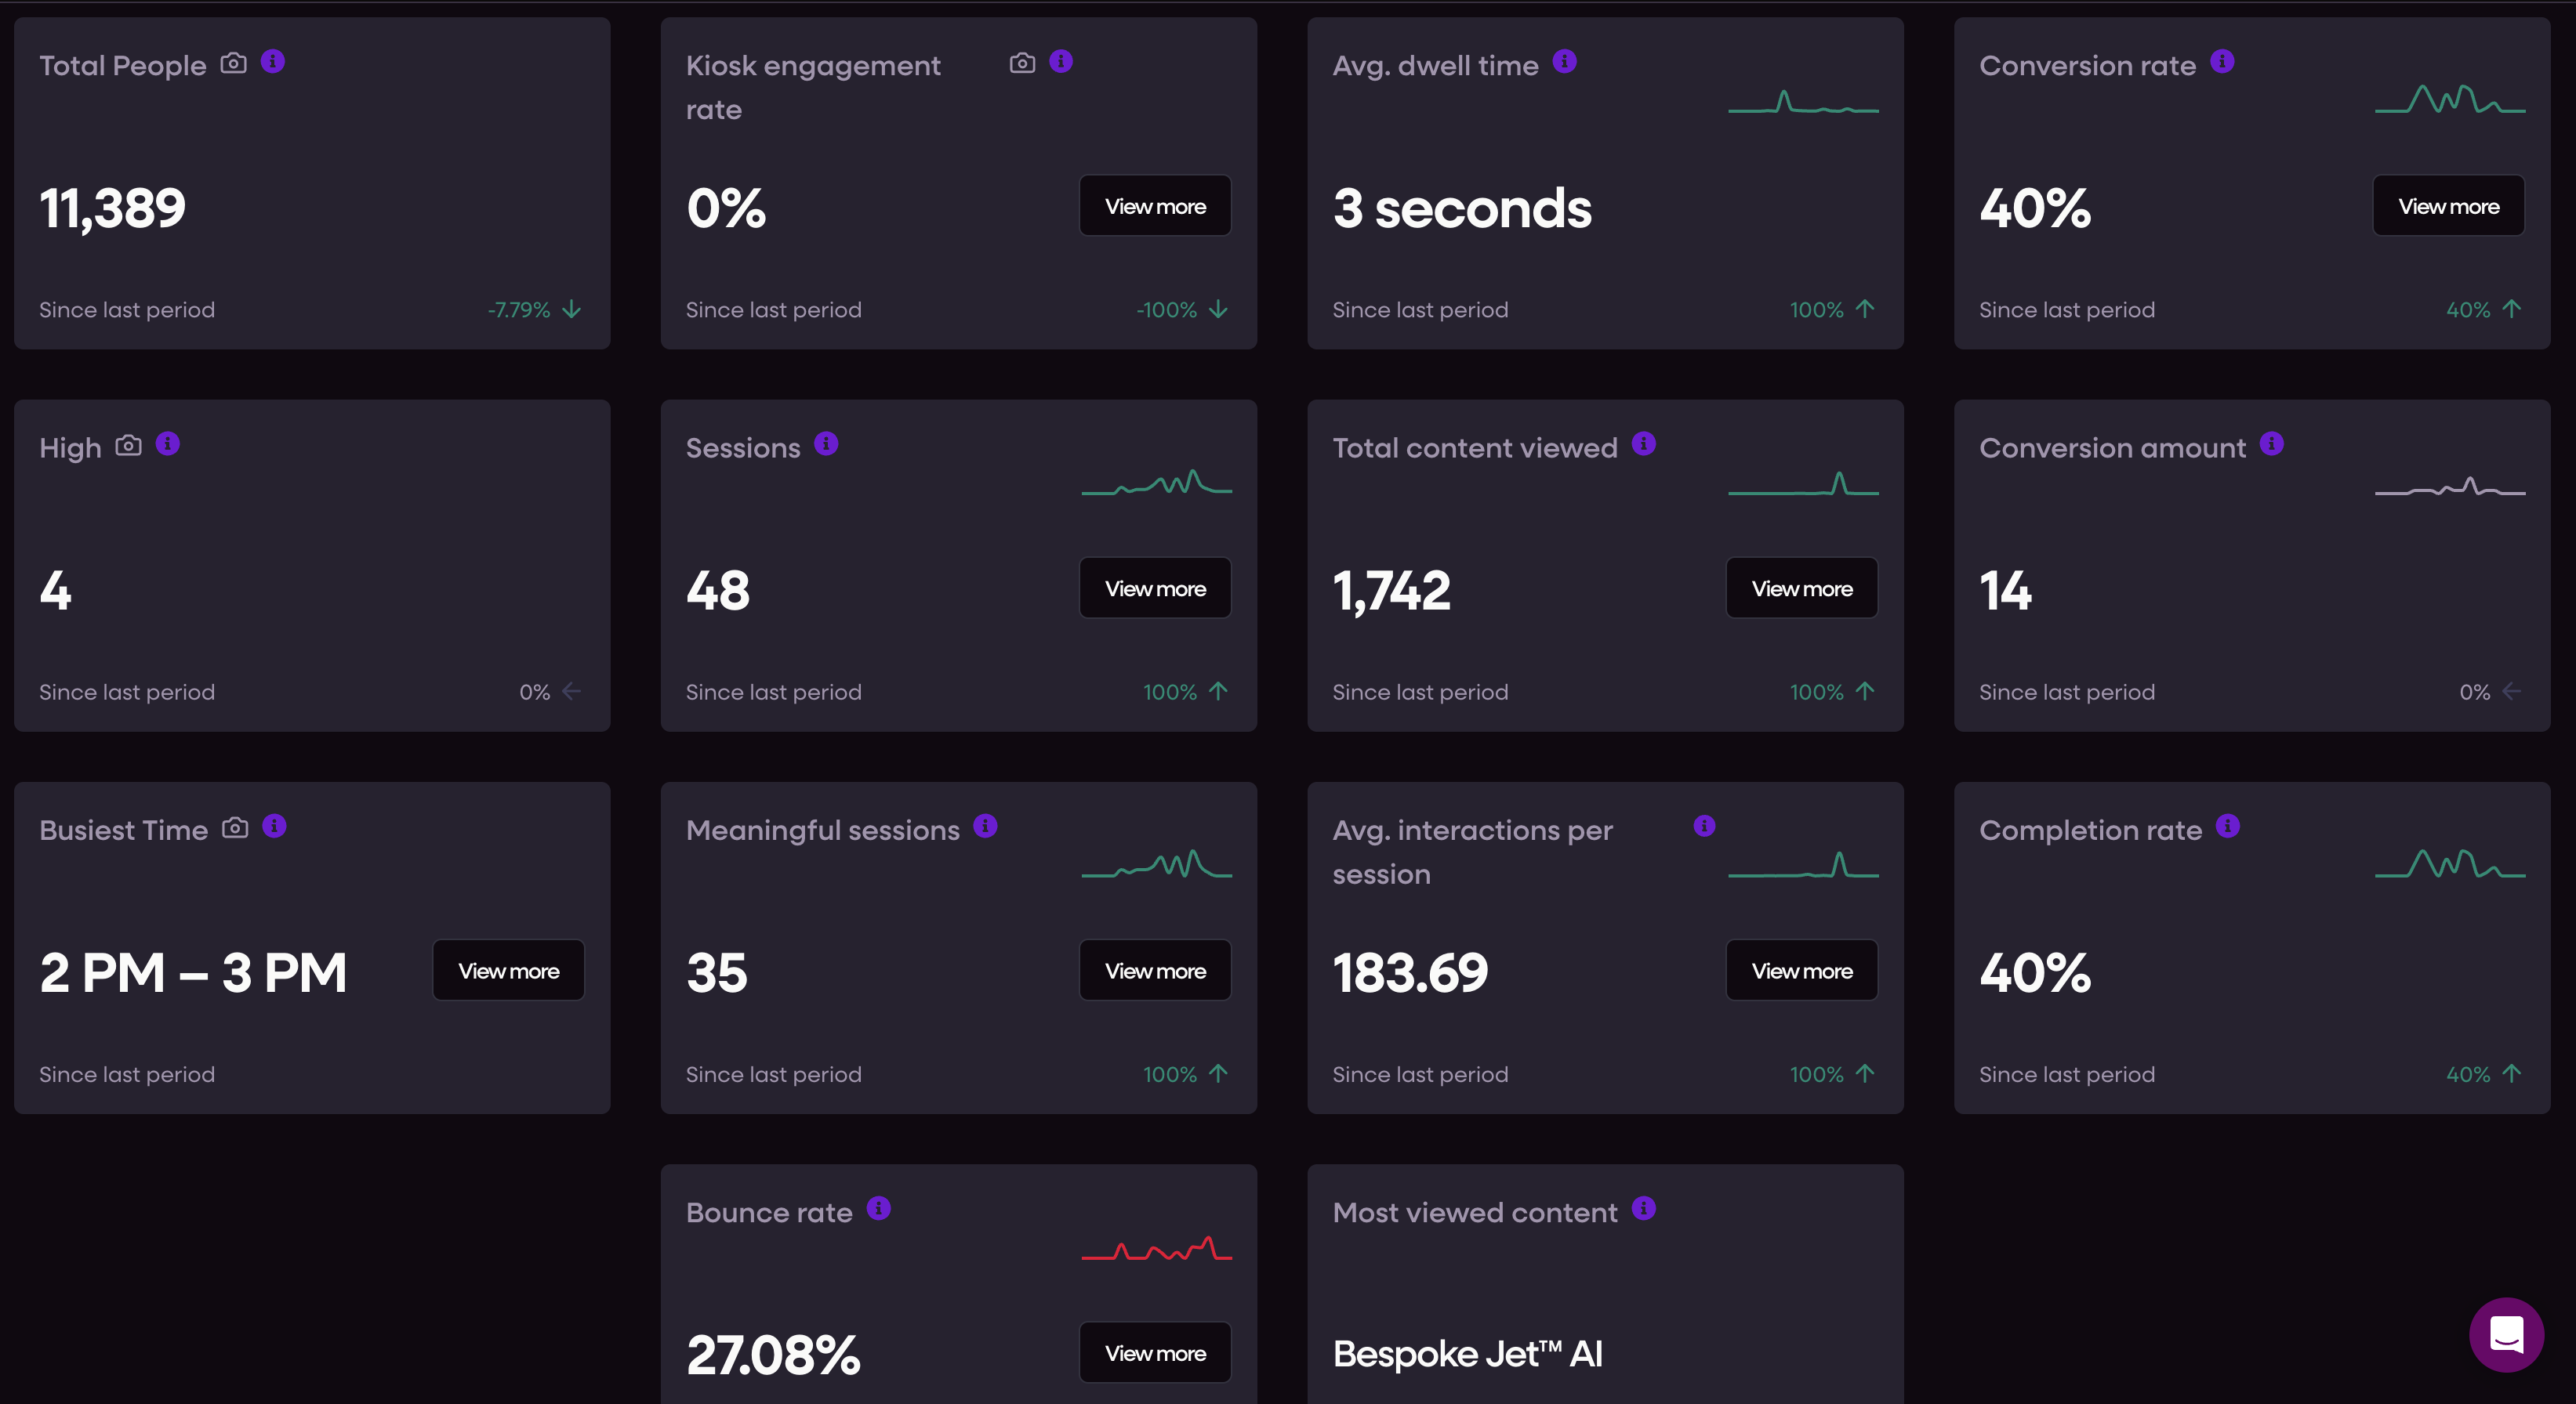The image size is (2576, 1404).
Task: Open View more for Conversion rate
Action: (x=2448, y=206)
